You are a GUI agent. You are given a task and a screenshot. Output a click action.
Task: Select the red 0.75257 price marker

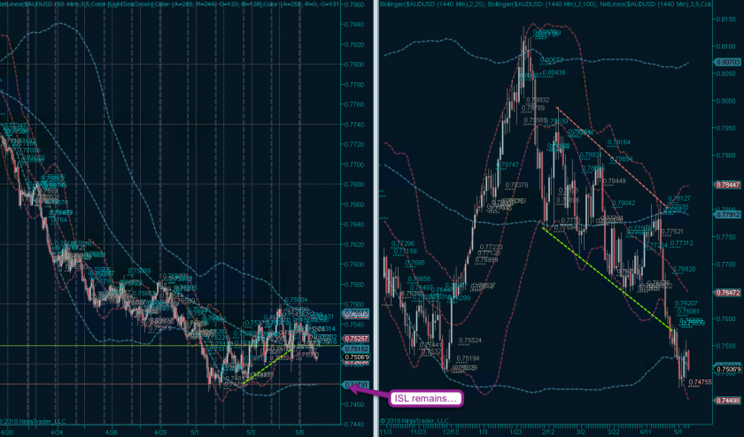coord(356,339)
